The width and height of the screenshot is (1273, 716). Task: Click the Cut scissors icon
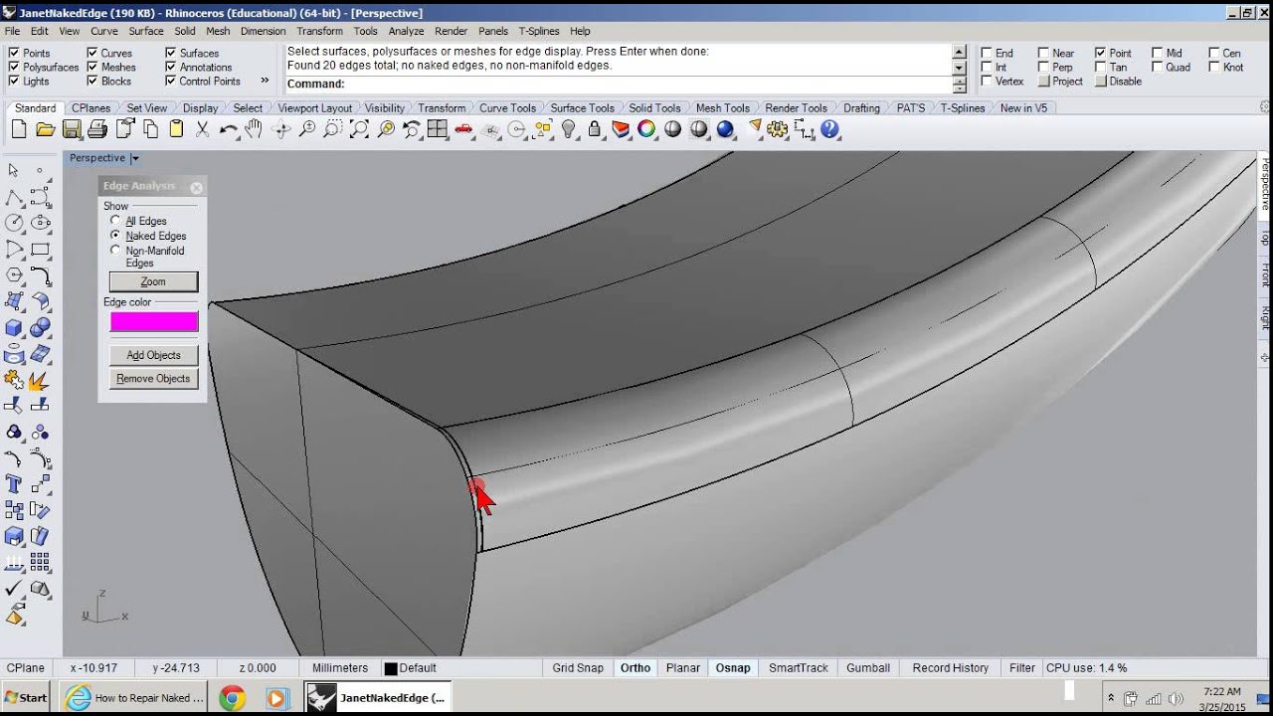pos(202,129)
